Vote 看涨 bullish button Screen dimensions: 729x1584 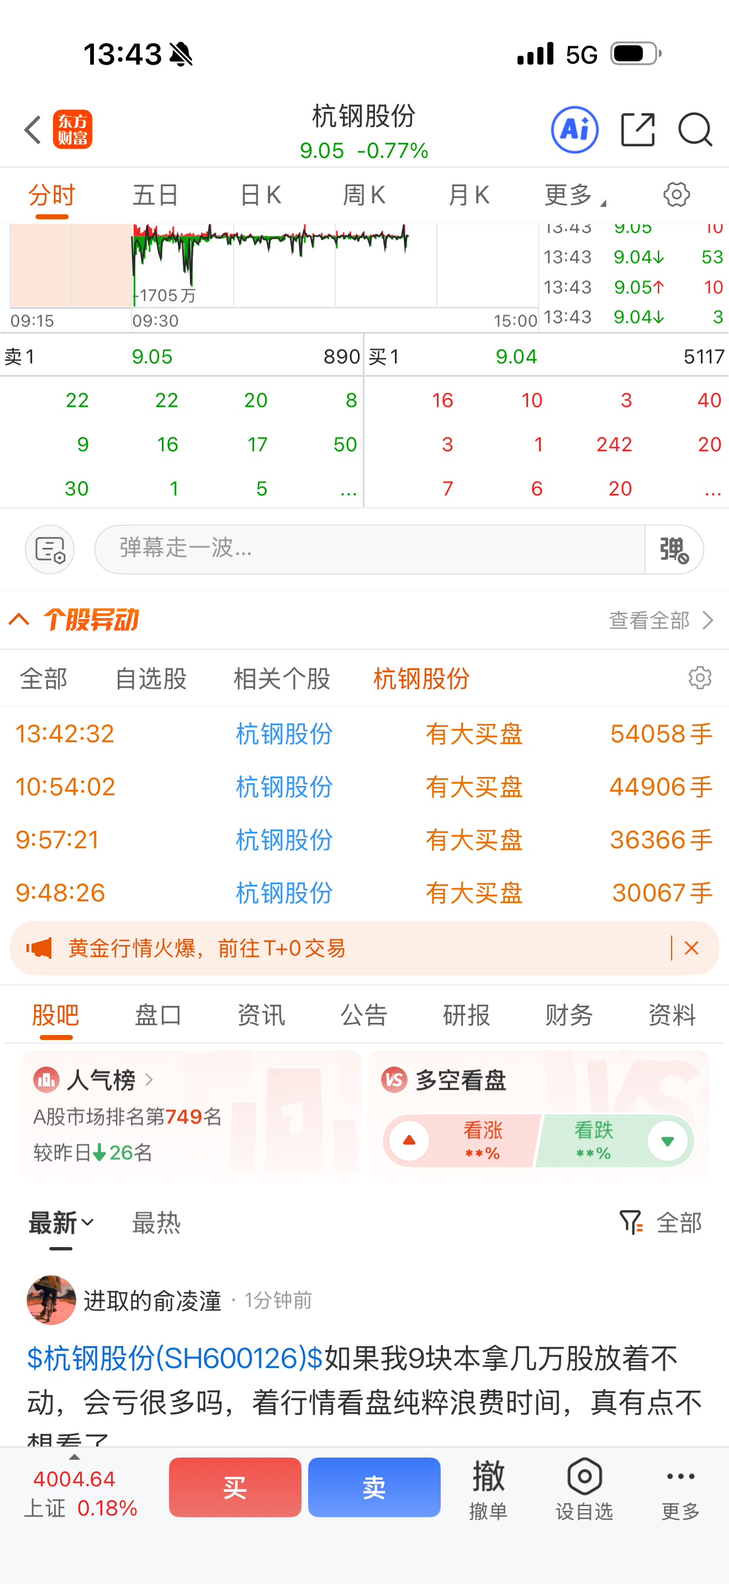[461, 1141]
